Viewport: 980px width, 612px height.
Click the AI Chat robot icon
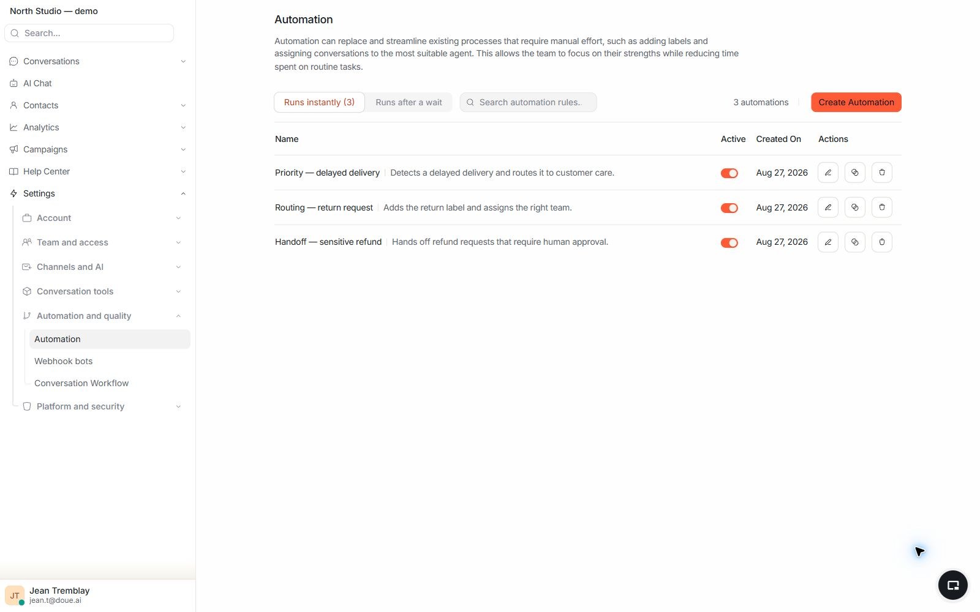[x=13, y=83]
